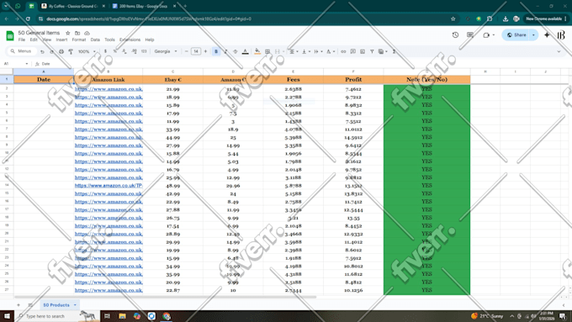Screen dimensions: 572x322
Task: Insert comment from toolbar
Action: [x=352, y=51]
